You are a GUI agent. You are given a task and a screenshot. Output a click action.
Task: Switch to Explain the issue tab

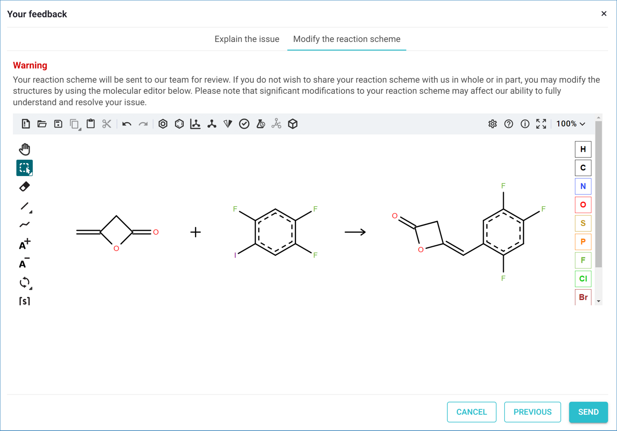(247, 39)
